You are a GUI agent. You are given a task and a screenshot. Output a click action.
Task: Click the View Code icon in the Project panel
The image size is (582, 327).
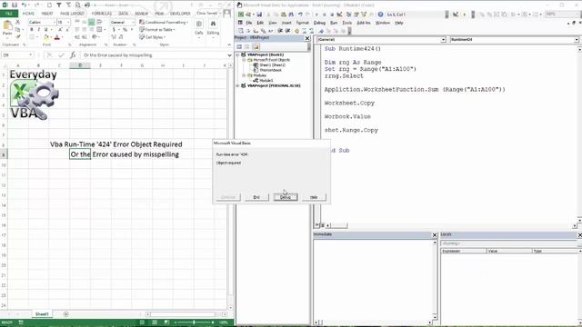tap(239, 46)
